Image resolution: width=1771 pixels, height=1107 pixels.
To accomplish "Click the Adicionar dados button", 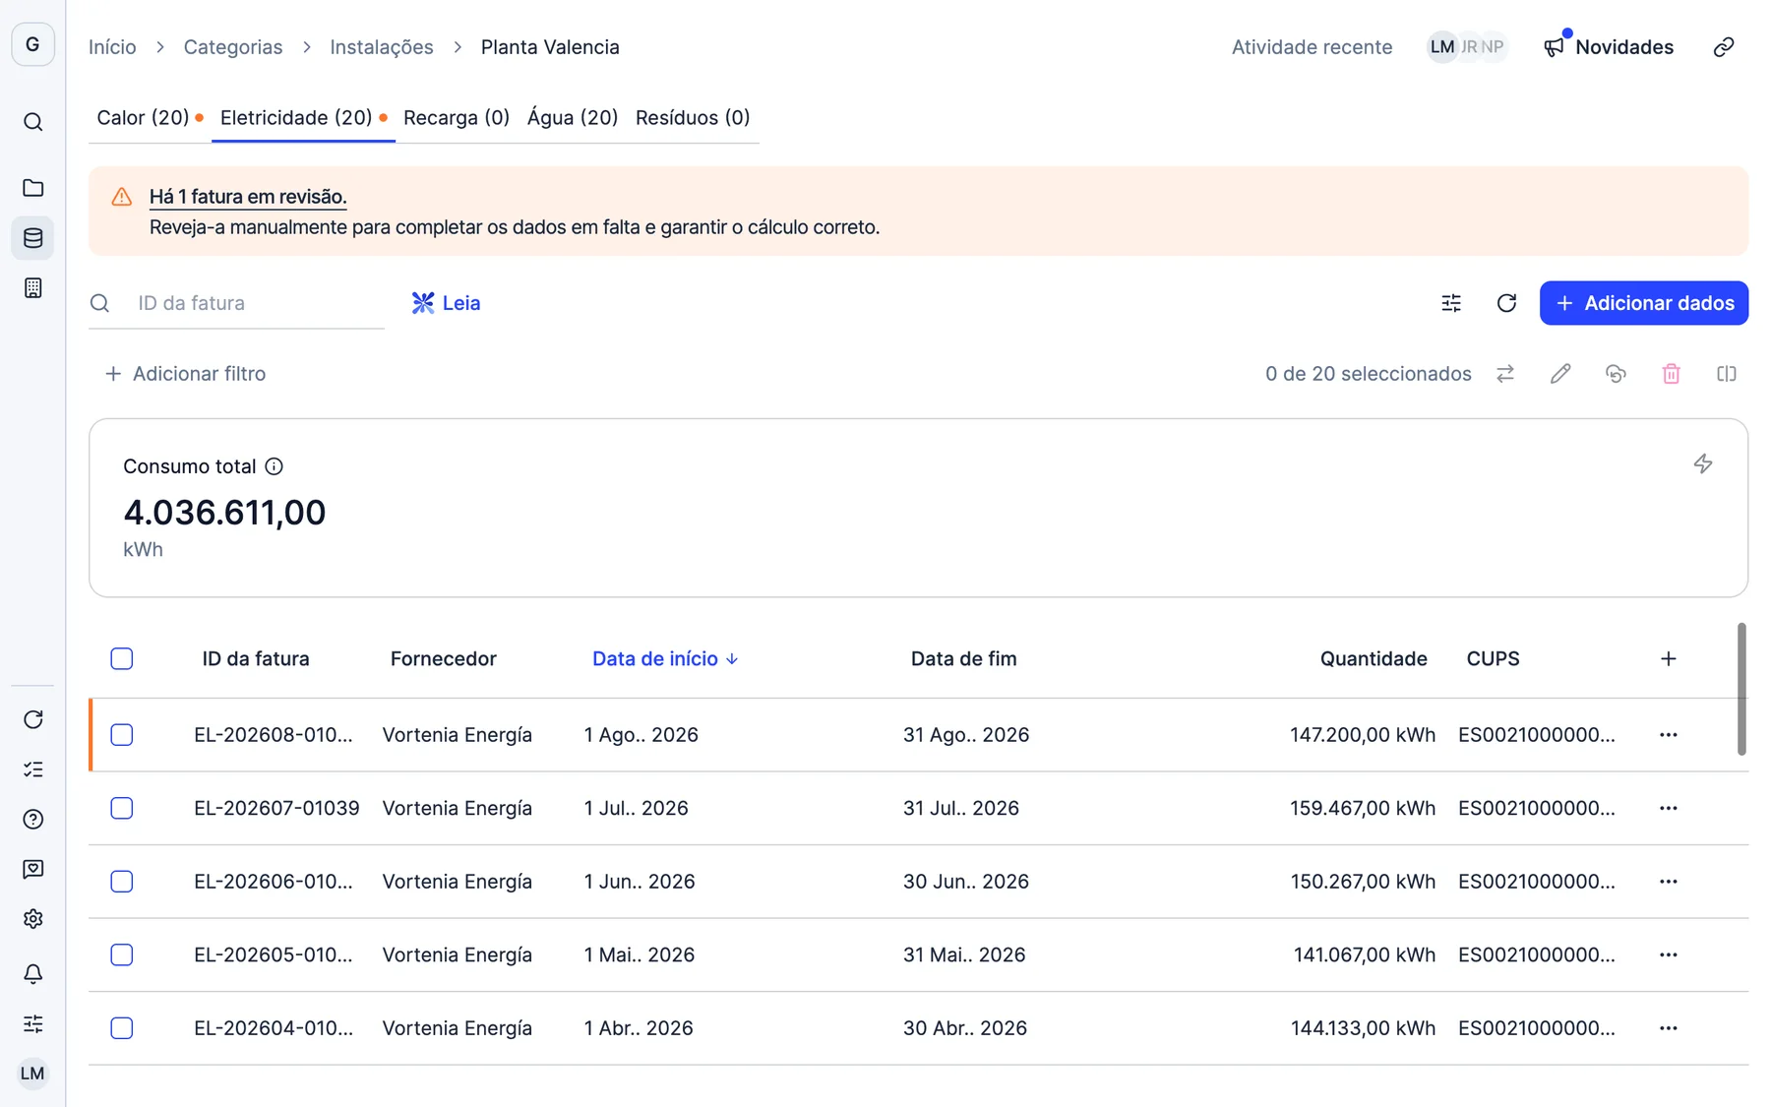I will [1643, 303].
